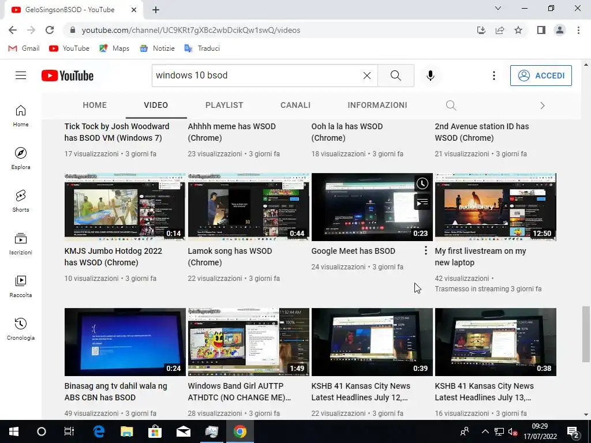The width and height of the screenshot is (591, 443).
Task: Install app icon in address bar
Action: [x=481, y=30]
